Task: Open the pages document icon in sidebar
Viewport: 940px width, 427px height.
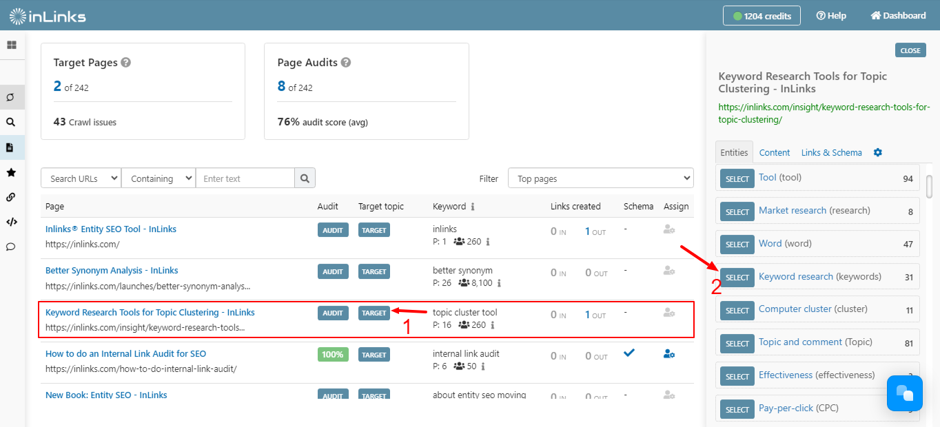Action: coord(11,147)
